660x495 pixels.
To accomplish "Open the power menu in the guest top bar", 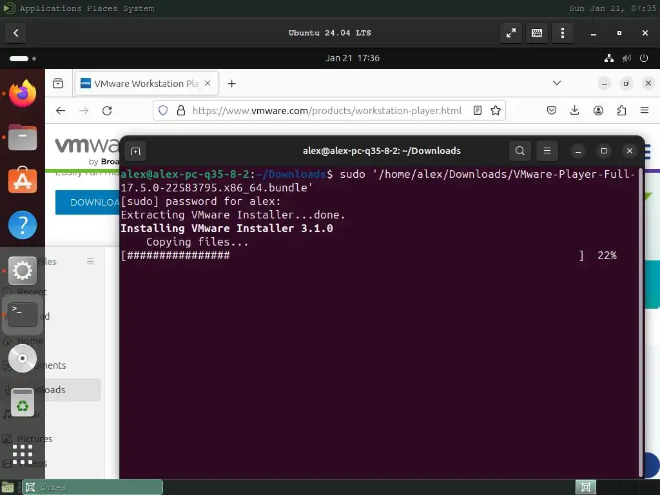I will tap(644, 58).
